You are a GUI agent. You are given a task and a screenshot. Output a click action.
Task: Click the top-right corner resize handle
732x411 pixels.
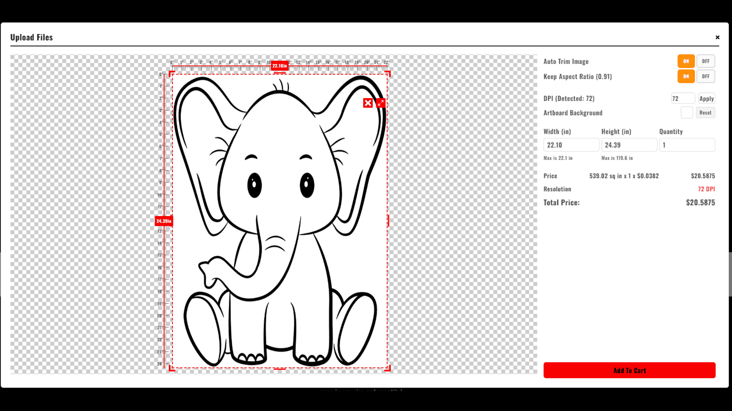tap(388, 74)
